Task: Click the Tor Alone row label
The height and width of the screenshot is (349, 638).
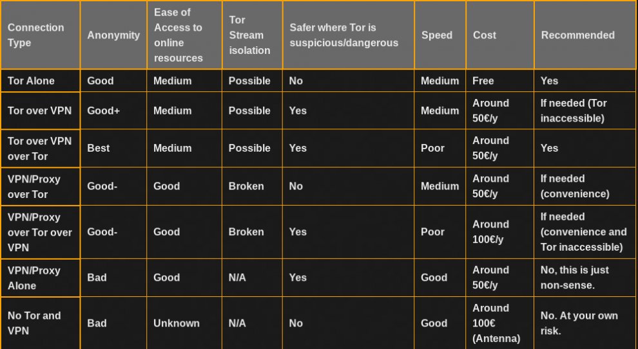Action: click(x=41, y=81)
